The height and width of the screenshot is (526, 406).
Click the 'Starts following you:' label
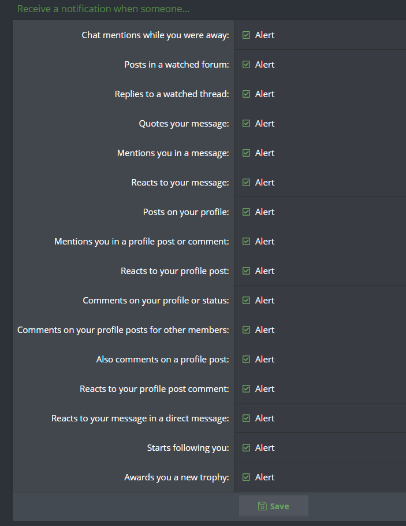coord(188,448)
